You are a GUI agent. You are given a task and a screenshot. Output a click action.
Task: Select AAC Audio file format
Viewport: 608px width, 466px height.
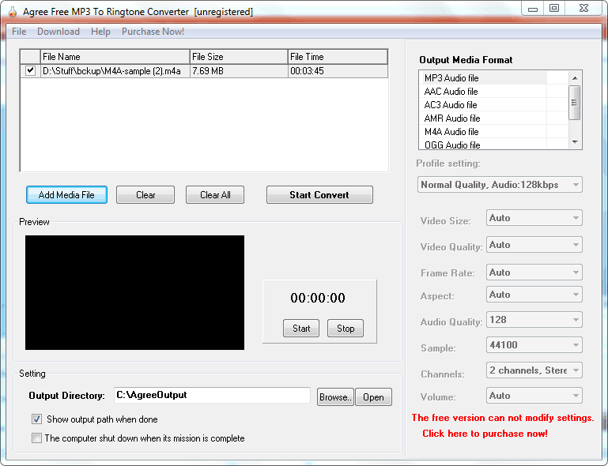tap(483, 92)
